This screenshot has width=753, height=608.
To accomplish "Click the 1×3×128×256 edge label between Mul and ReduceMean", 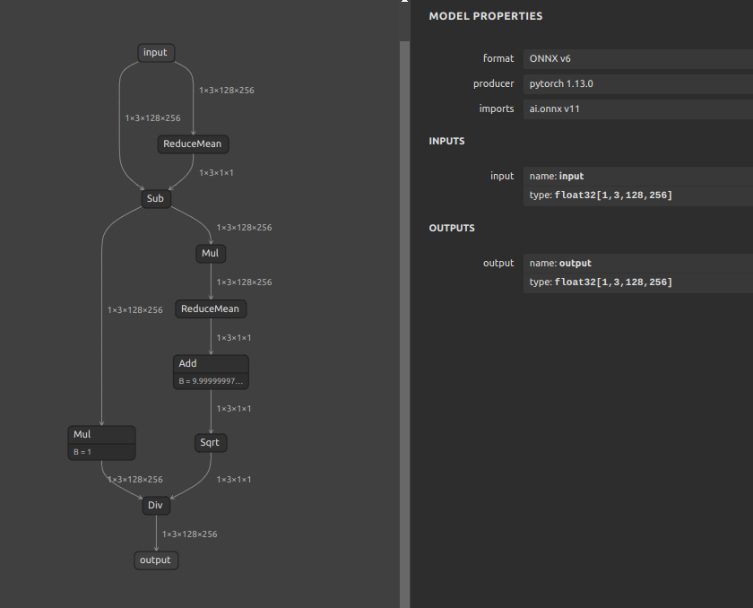I will [x=245, y=282].
